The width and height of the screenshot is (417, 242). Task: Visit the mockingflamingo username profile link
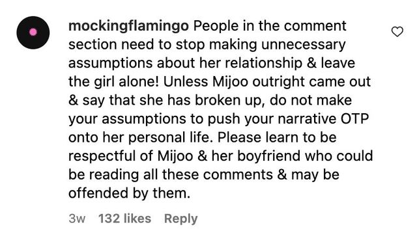(129, 26)
